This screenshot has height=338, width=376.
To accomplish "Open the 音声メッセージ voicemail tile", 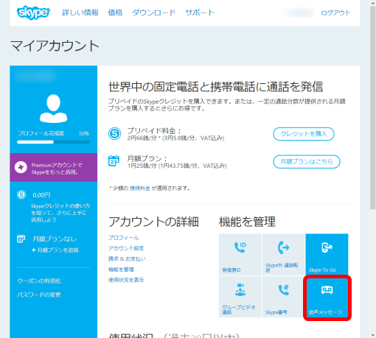I will [327, 297].
